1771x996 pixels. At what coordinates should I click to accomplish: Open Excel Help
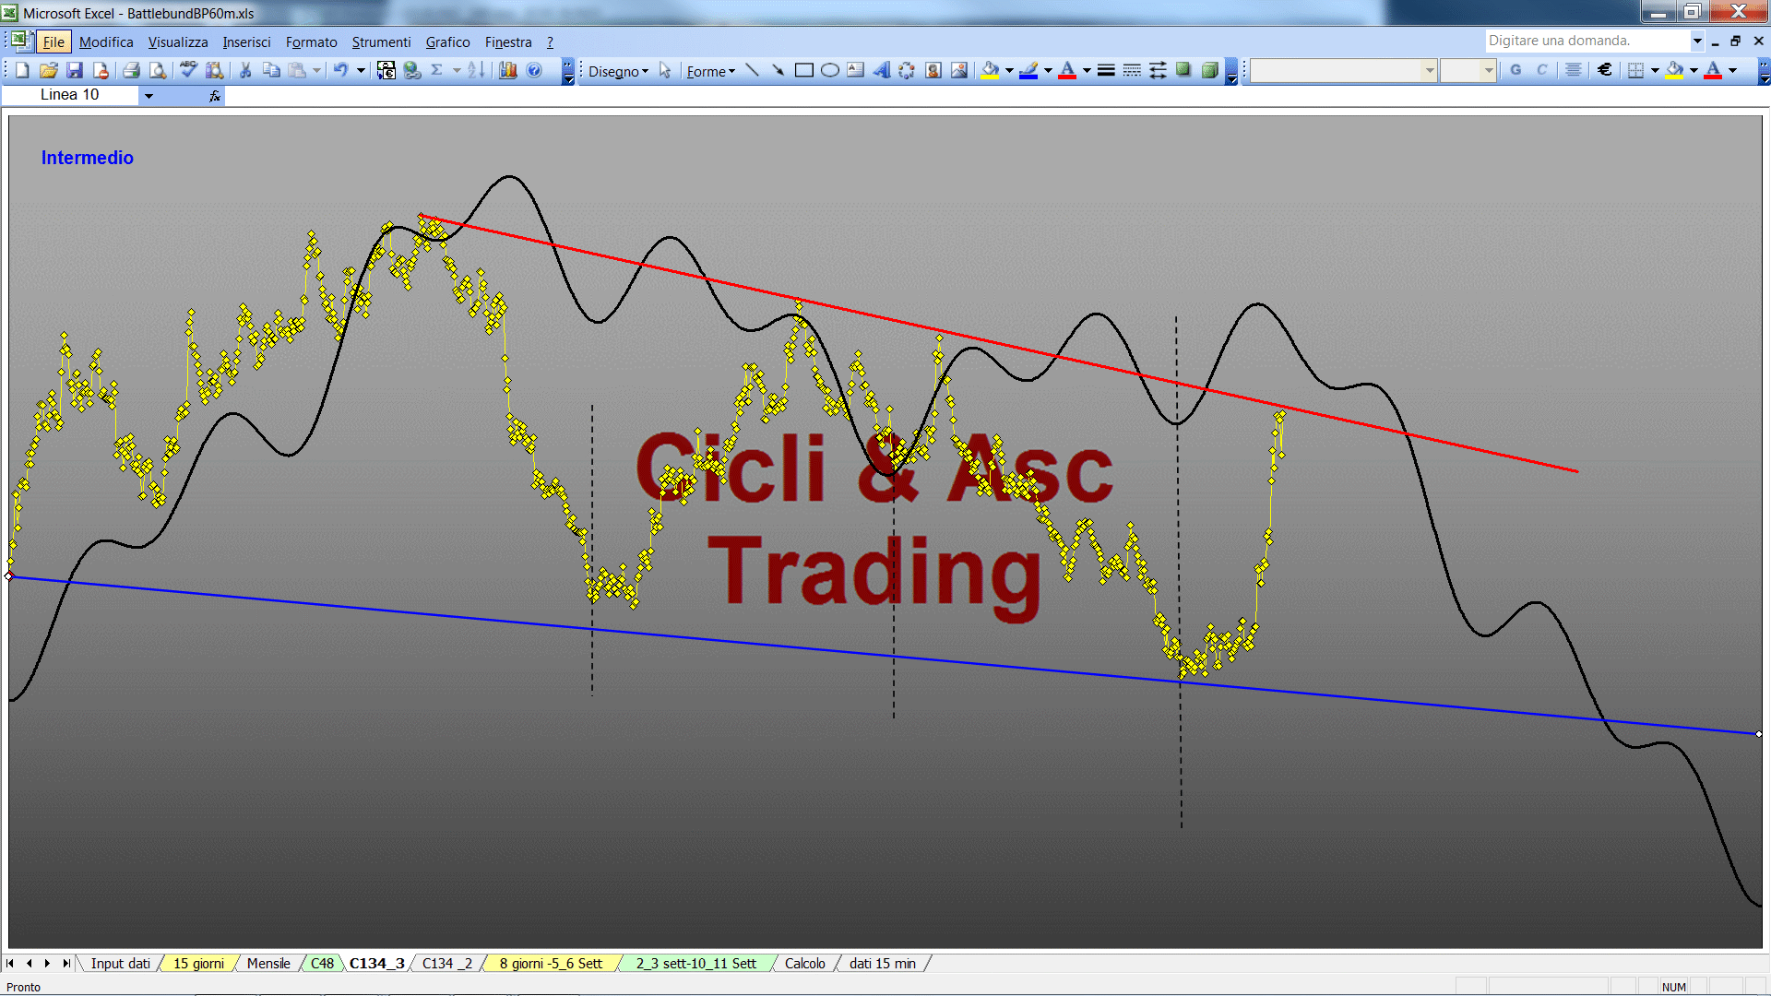pyautogui.click(x=534, y=70)
